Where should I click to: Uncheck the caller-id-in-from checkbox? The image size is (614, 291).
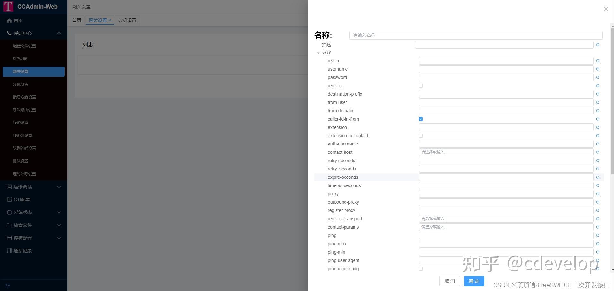coord(421,119)
